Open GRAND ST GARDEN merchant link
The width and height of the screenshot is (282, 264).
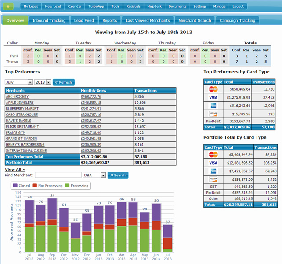coord(22,139)
